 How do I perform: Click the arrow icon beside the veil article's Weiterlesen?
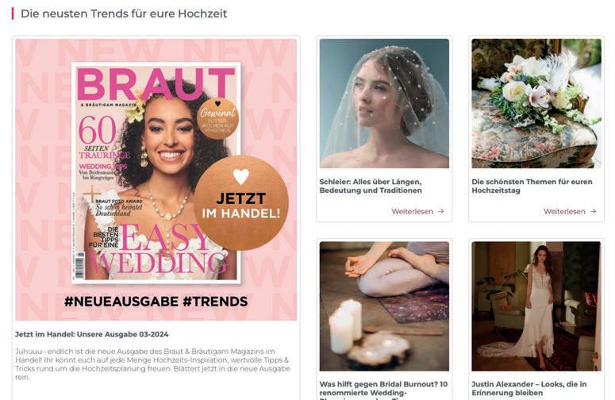[441, 211]
